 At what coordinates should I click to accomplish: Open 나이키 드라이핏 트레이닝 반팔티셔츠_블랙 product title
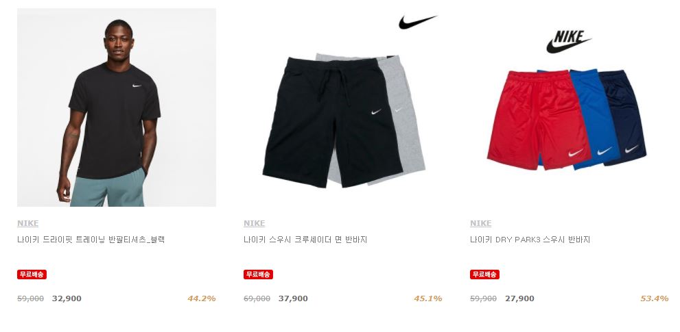tap(91, 240)
